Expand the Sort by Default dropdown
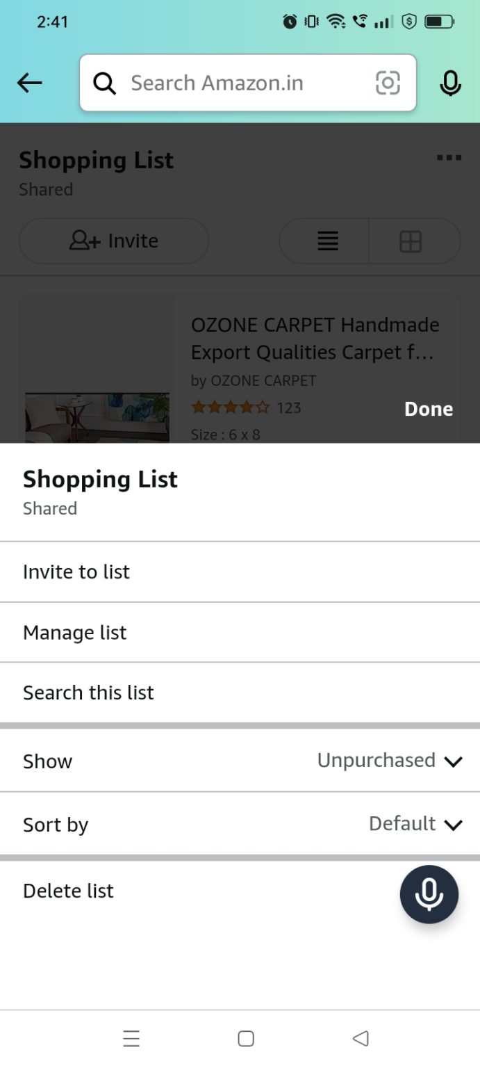Image resolution: width=480 pixels, height=1068 pixels. [416, 824]
